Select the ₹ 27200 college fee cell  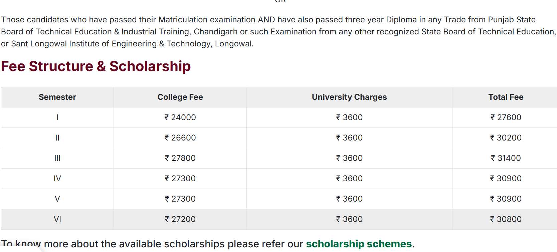[x=180, y=219]
